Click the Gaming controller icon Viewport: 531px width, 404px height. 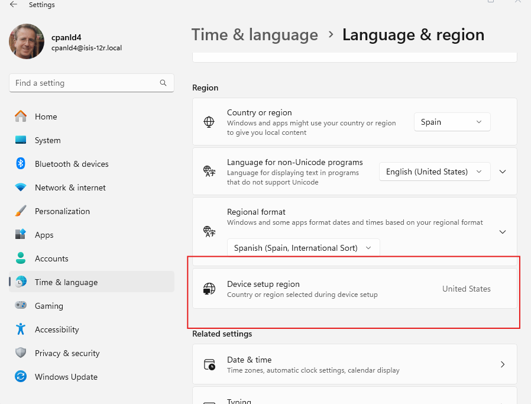pyautogui.click(x=21, y=305)
